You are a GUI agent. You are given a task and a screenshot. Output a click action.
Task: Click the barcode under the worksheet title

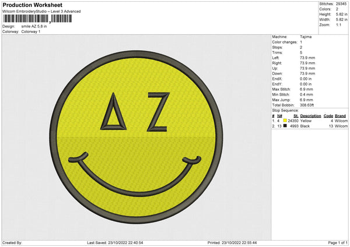37,19
